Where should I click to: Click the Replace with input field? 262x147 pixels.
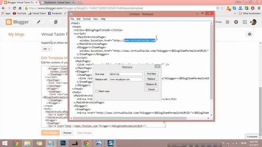126,79
